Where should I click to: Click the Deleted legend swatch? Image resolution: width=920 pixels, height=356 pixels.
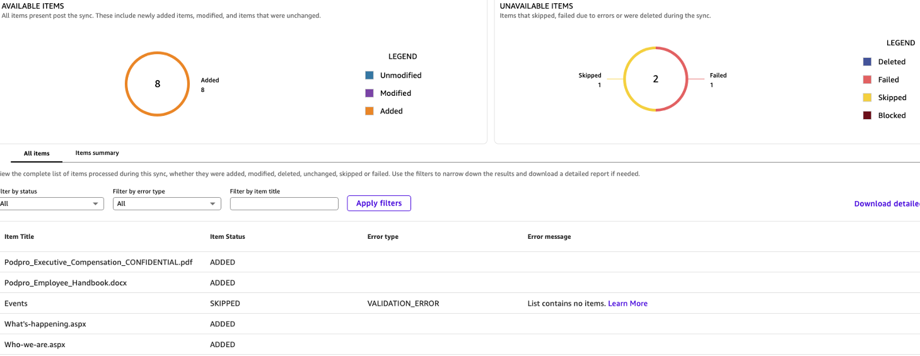(867, 62)
